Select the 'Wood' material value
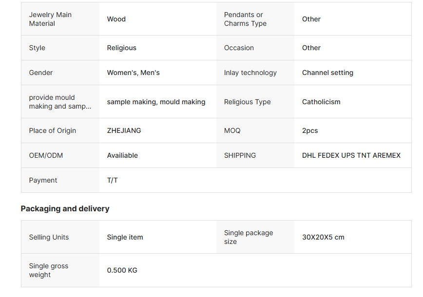423x297 pixels. pos(116,19)
